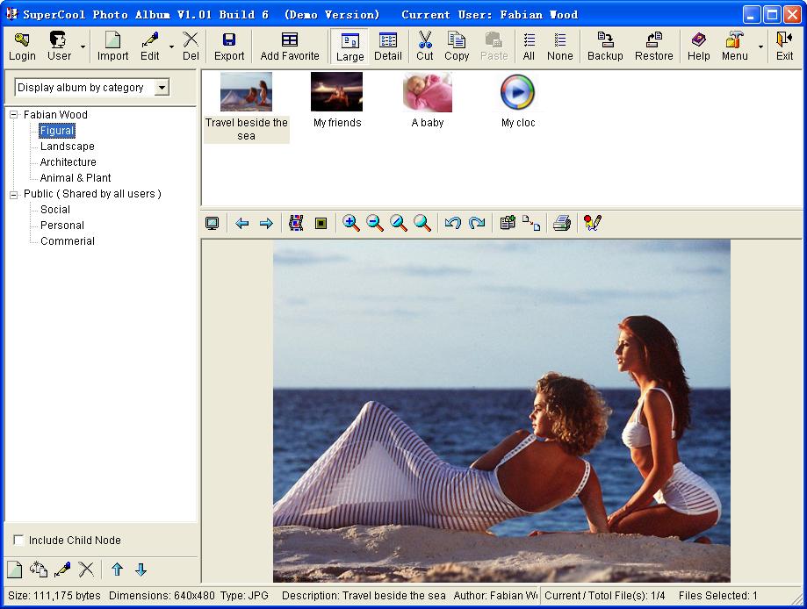Switch to Detail view mode
This screenshot has width=807, height=609.
coord(387,47)
